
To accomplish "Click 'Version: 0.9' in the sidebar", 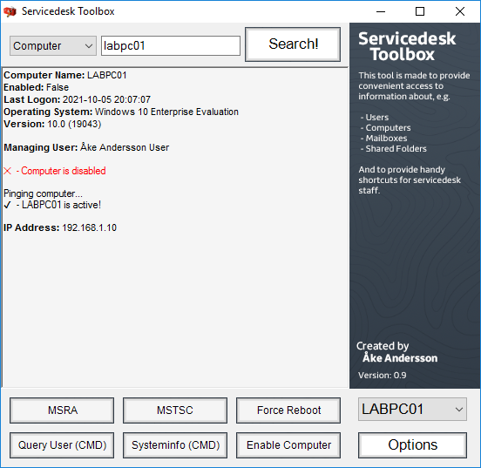I will [x=382, y=375].
